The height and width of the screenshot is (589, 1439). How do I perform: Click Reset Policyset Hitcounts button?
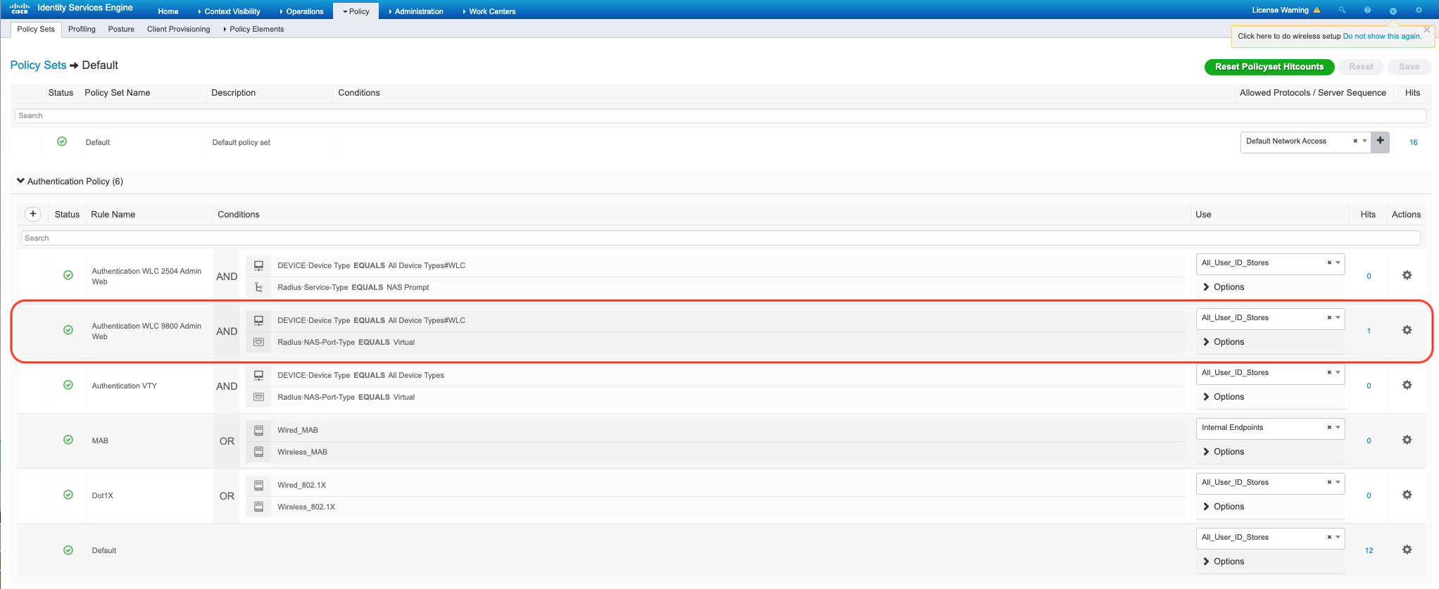coord(1269,67)
